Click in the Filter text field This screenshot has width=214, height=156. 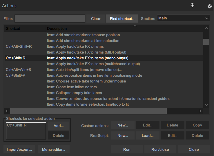pos(50,19)
